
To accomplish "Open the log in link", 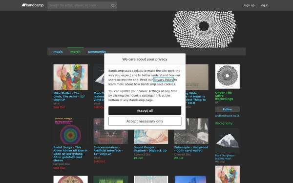I will pos(264,5).
